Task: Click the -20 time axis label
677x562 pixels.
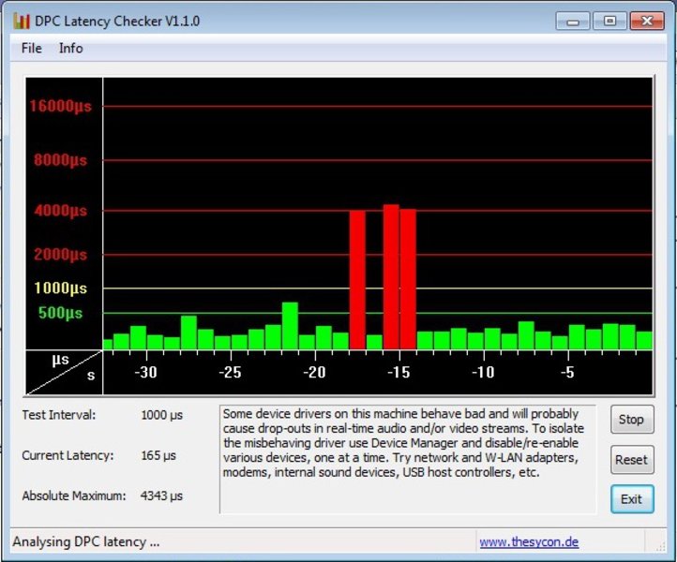Action: click(x=314, y=372)
